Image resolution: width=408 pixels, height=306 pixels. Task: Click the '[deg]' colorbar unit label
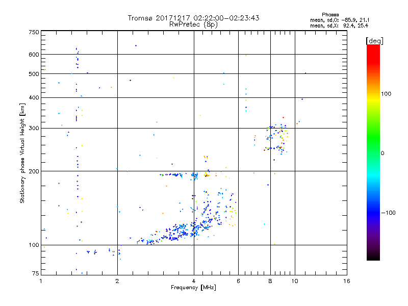pyautogui.click(x=374, y=41)
